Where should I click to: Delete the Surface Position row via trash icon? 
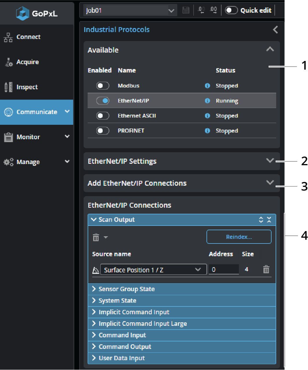[x=266, y=269]
